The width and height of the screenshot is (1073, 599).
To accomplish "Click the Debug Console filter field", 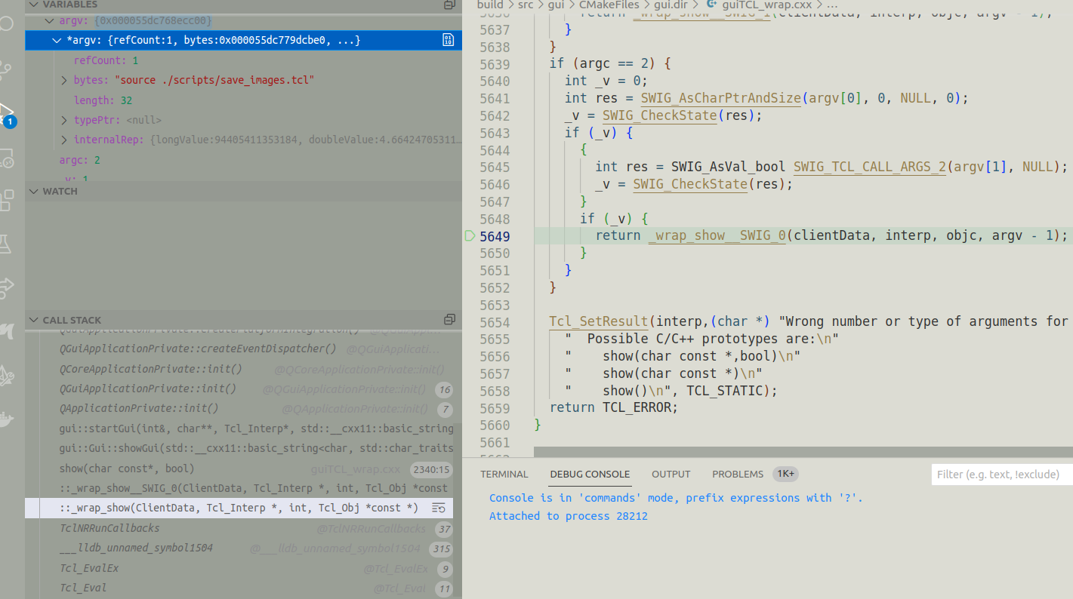I will pyautogui.click(x=1001, y=475).
